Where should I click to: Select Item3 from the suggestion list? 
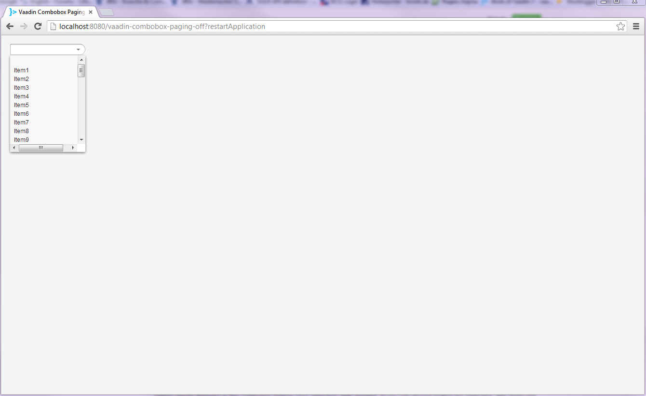coord(21,87)
